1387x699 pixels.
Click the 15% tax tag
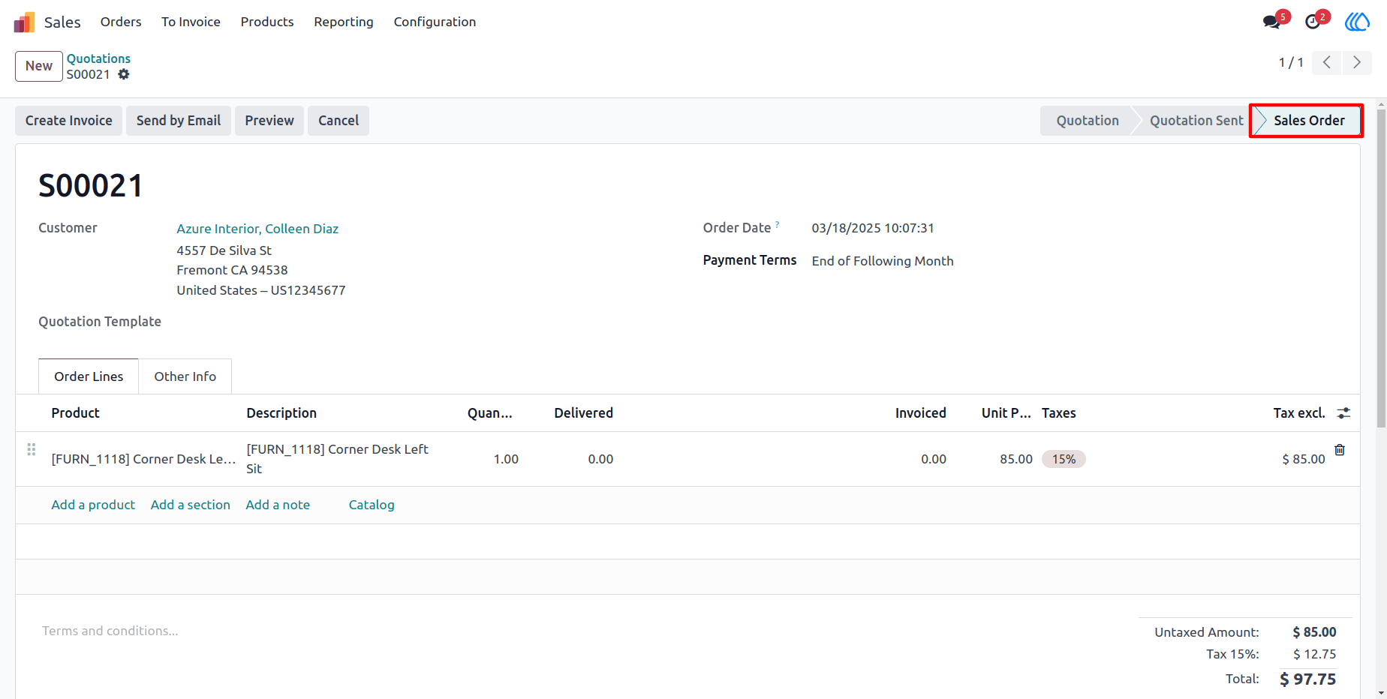[1064, 459]
